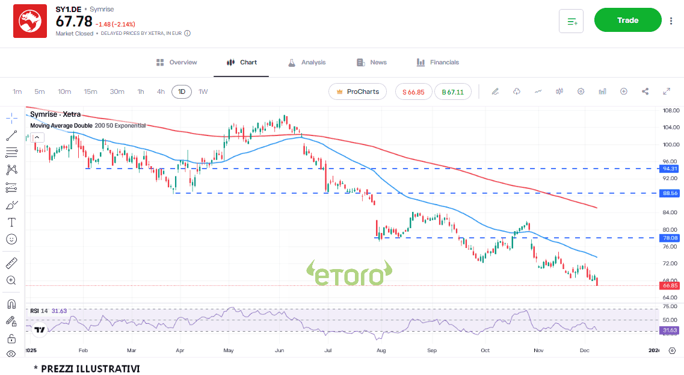This screenshot has width=684, height=375.
Task: Select the text annotation tool
Action: coord(11,222)
